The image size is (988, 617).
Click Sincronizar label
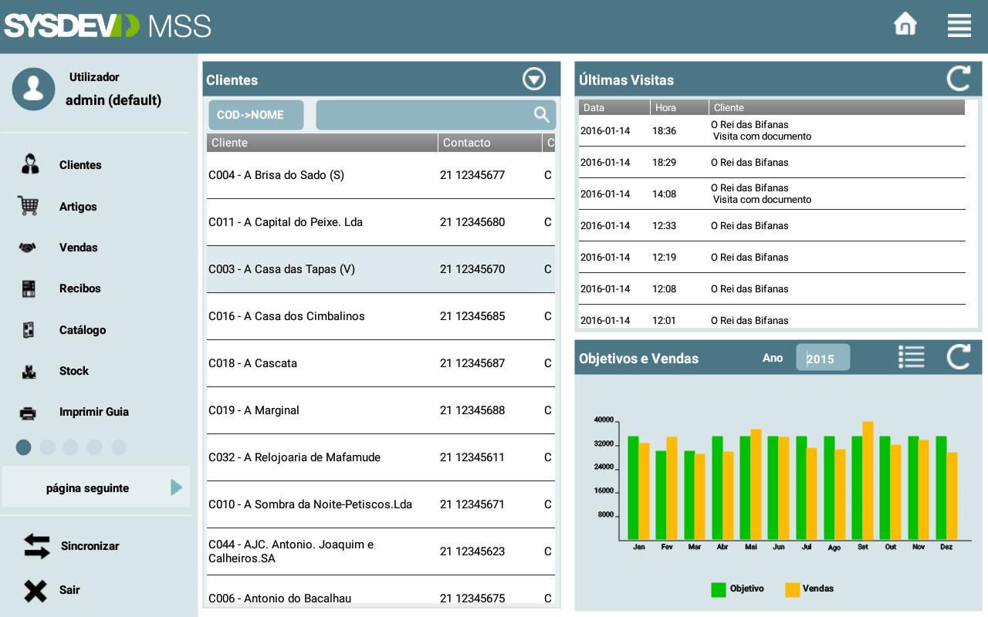(90, 546)
